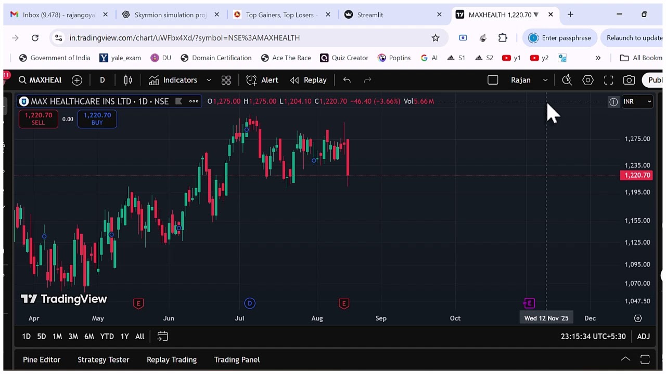Open the Strategy Tester tab
The width and height of the screenshot is (666, 374).
(103, 359)
